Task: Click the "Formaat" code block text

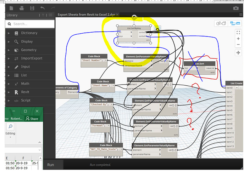Action: point(99,125)
